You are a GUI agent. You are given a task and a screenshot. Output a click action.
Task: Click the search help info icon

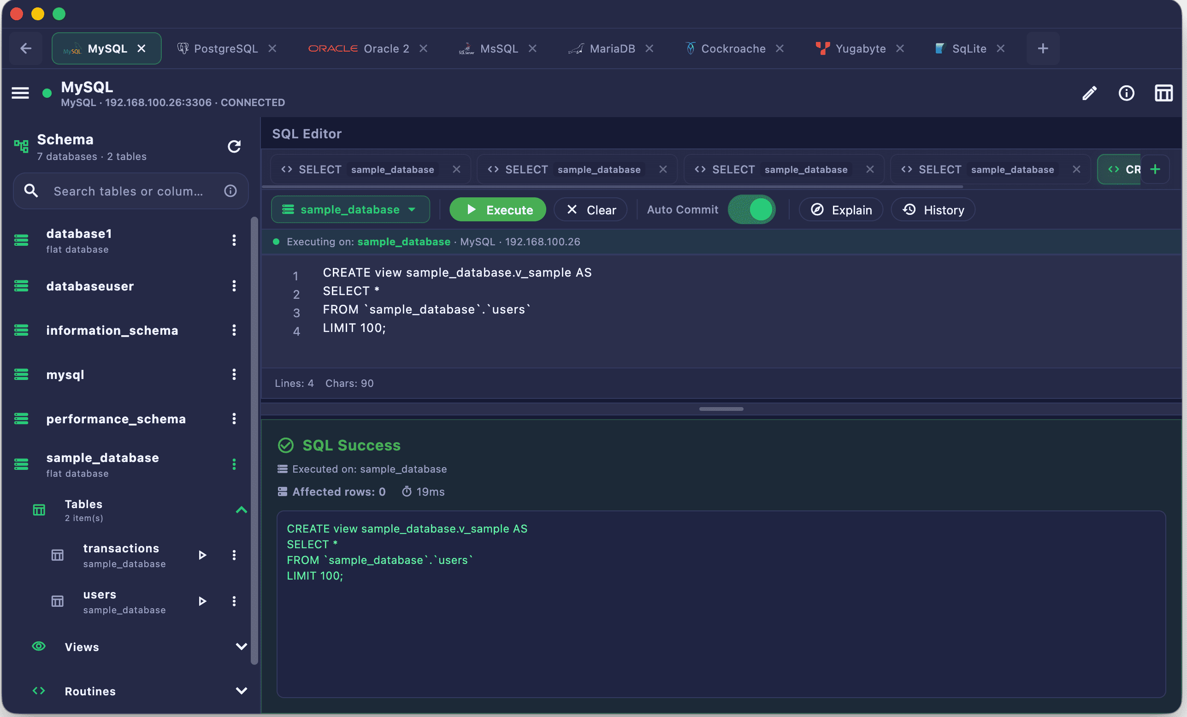(x=231, y=191)
